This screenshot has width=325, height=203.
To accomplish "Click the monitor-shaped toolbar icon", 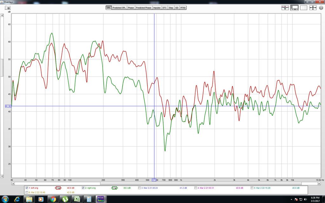I will [294, 8].
